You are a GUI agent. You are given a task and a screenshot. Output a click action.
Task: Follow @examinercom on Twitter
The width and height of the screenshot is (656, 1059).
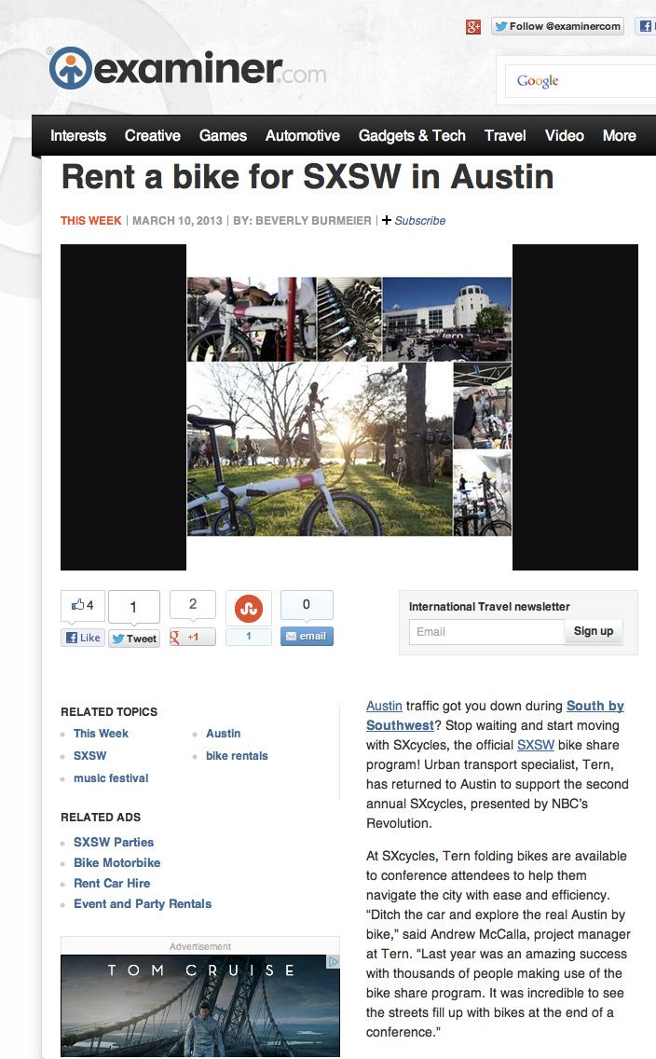click(557, 26)
